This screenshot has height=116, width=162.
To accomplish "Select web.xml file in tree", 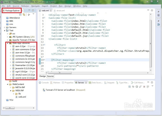I will (x=22, y=97).
